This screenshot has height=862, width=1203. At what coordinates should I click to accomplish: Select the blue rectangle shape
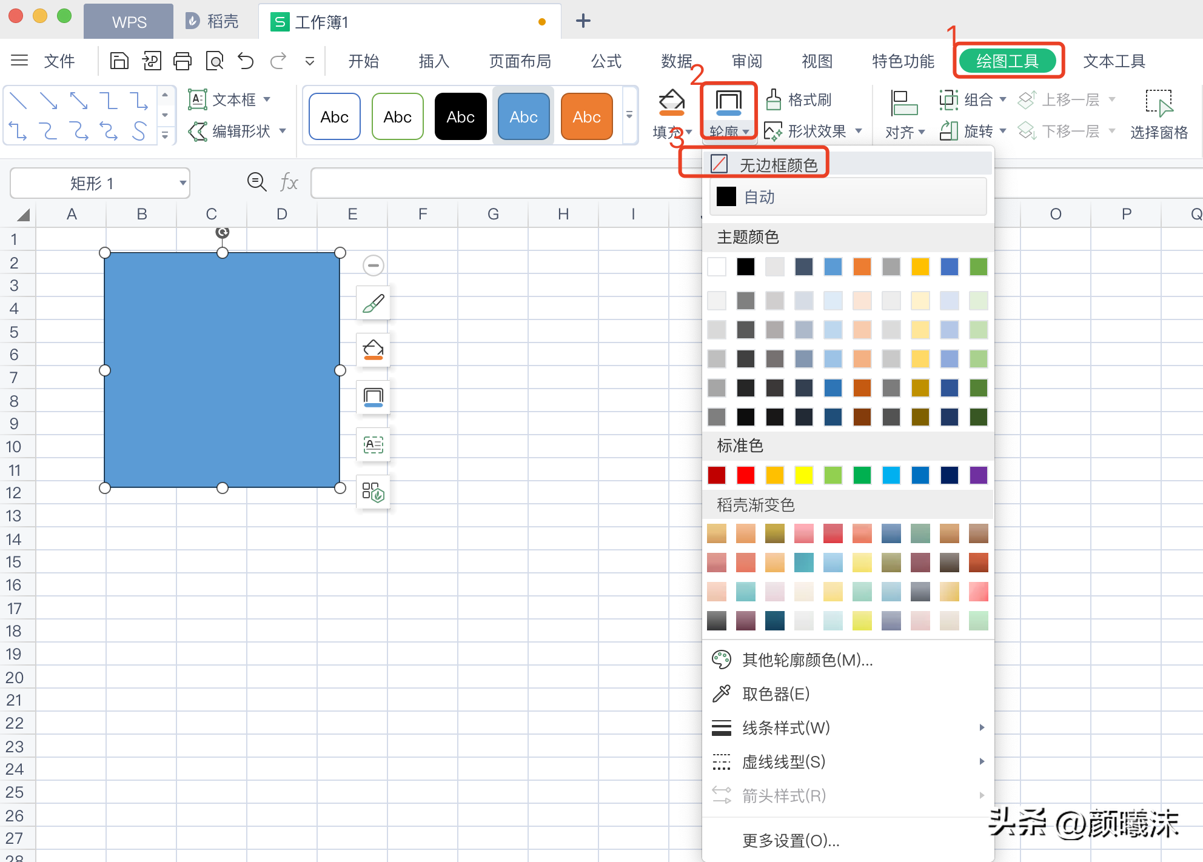[222, 370]
